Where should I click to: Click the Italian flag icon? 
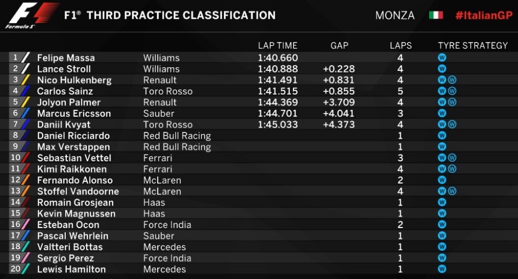tap(436, 15)
